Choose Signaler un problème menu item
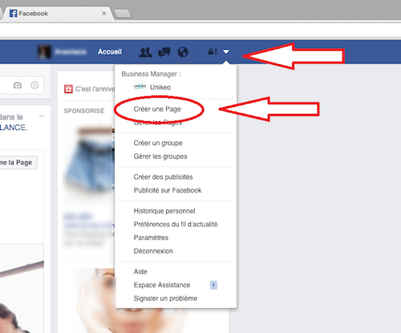Image resolution: width=401 pixels, height=333 pixels. point(165,298)
